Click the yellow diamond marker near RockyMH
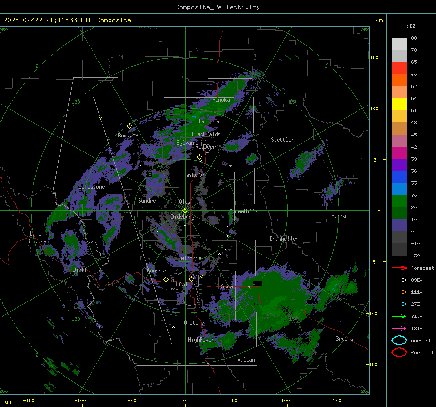 (129, 126)
